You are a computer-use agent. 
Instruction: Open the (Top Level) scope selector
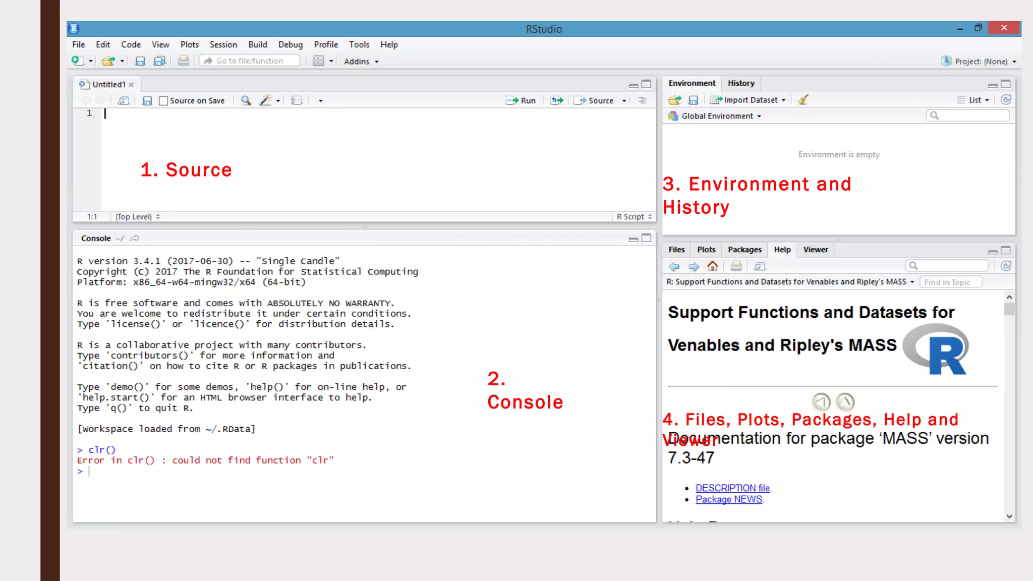coord(137,216)
